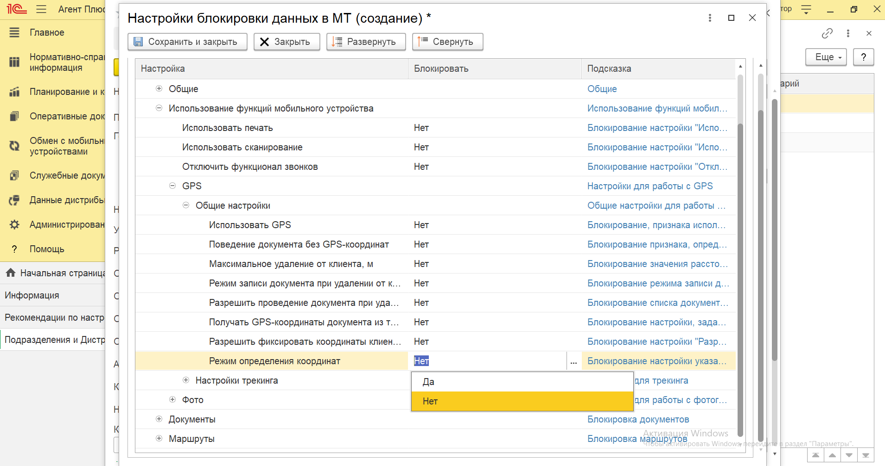Open Администрирование gear icon
Viewport: 885px width, 466px height.
point(14,224)
